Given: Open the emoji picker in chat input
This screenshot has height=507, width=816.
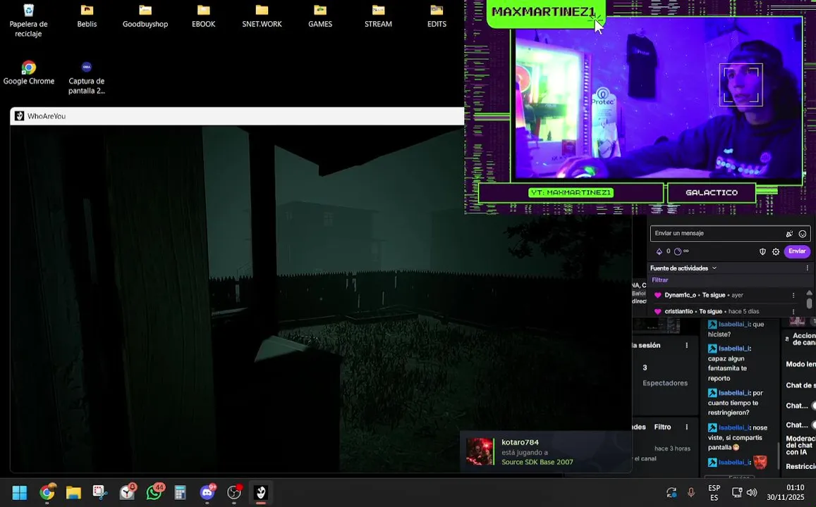Looking at the screenshot, I should coord(803,234).
